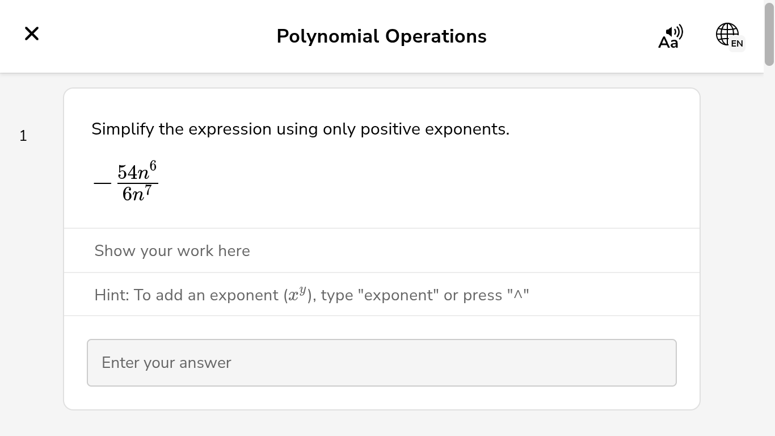Close the Polynomial Operations assignment
Screen dimensions: 775x436
point(32,34)
